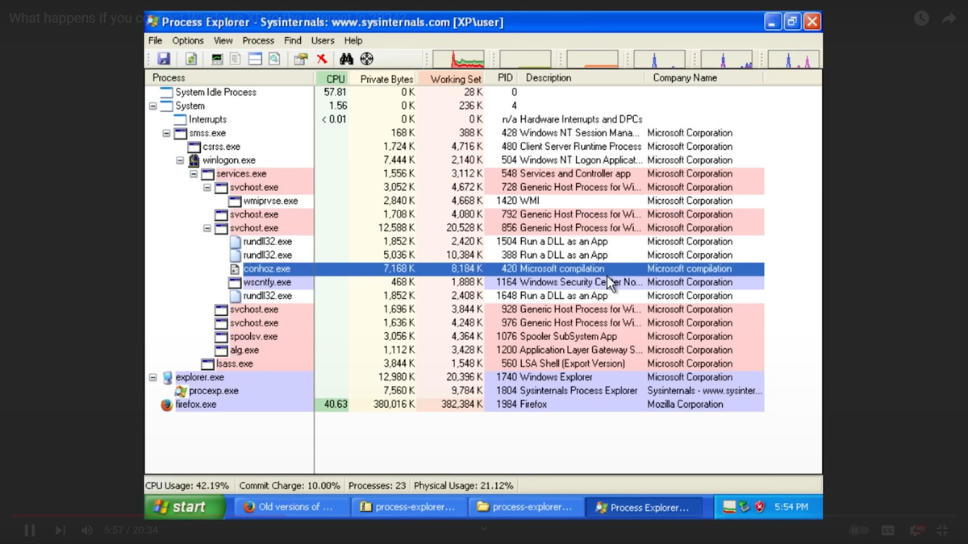Open the Options menu
Image resolution: width=968 pixels, height=544 pixels.
(x=188, y=40)
